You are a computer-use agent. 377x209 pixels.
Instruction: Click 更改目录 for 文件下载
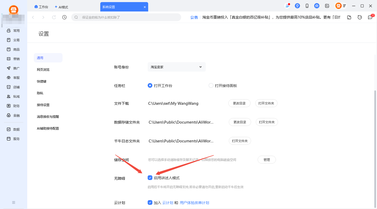(240, 103)
